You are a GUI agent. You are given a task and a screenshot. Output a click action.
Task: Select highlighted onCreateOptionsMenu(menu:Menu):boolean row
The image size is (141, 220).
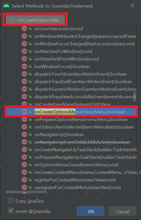[x=71, y=112]
